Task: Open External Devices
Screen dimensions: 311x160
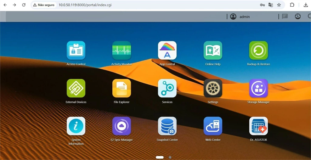Action: coord(76,88)
